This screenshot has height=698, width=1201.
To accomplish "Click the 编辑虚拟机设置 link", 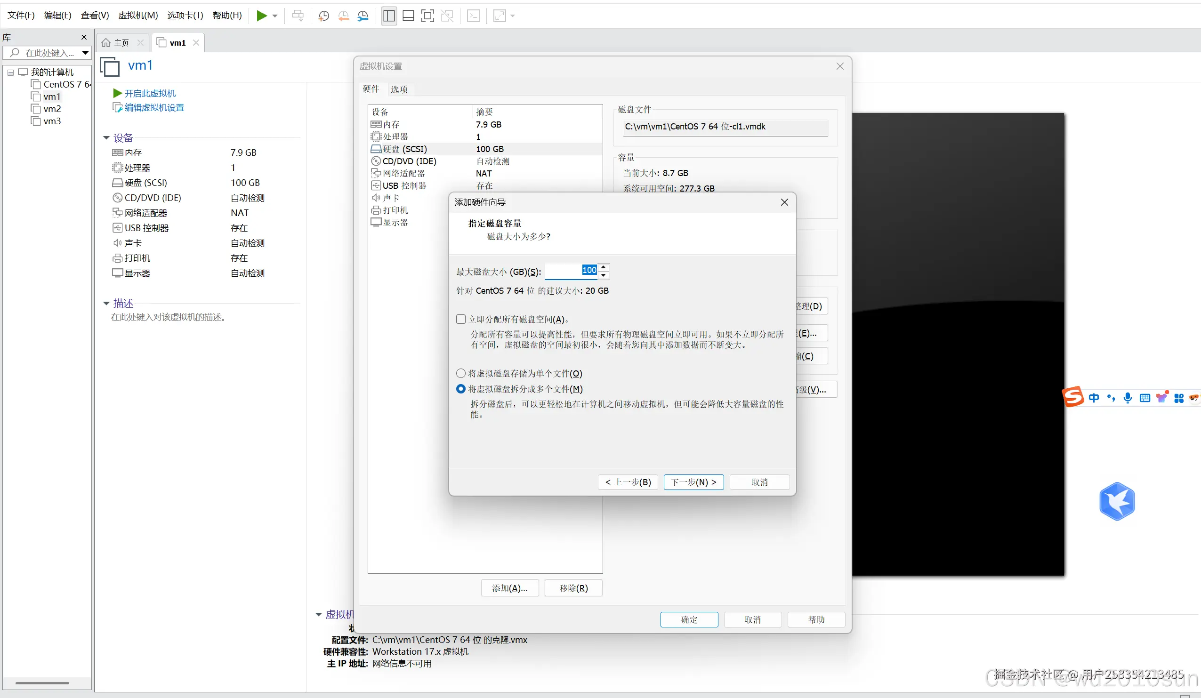I will click(x=154, y=108).
